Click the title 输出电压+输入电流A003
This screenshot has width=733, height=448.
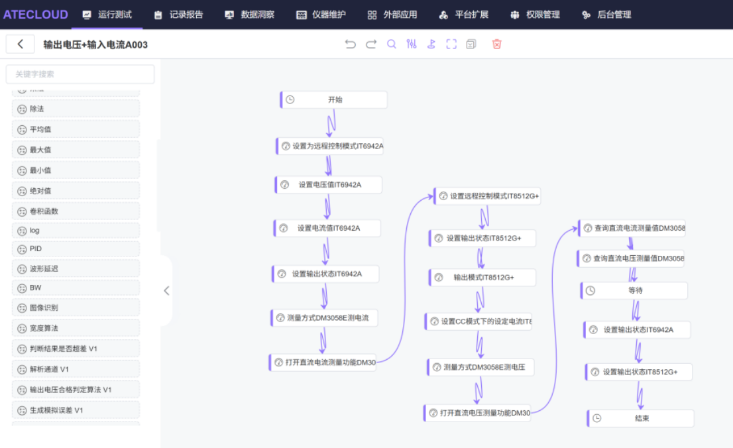95,44
